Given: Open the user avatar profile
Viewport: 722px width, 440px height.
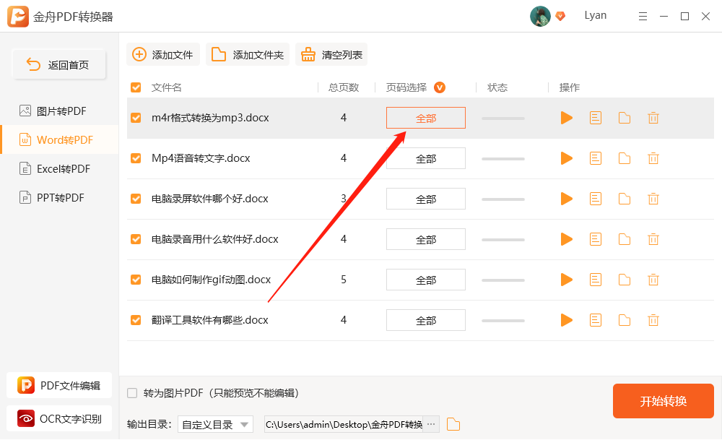Looking at the screenshot, I should (x=540, y=16).
